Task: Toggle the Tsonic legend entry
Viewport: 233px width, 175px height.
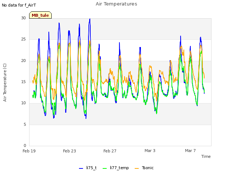Action: 144,168
